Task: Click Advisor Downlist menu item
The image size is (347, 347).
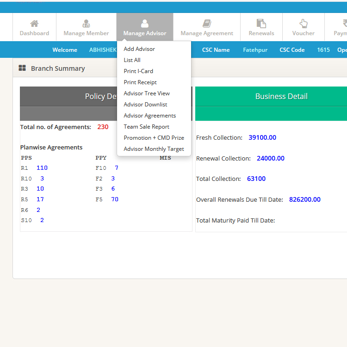Action: pyautogui.click(x=145, y=105)
